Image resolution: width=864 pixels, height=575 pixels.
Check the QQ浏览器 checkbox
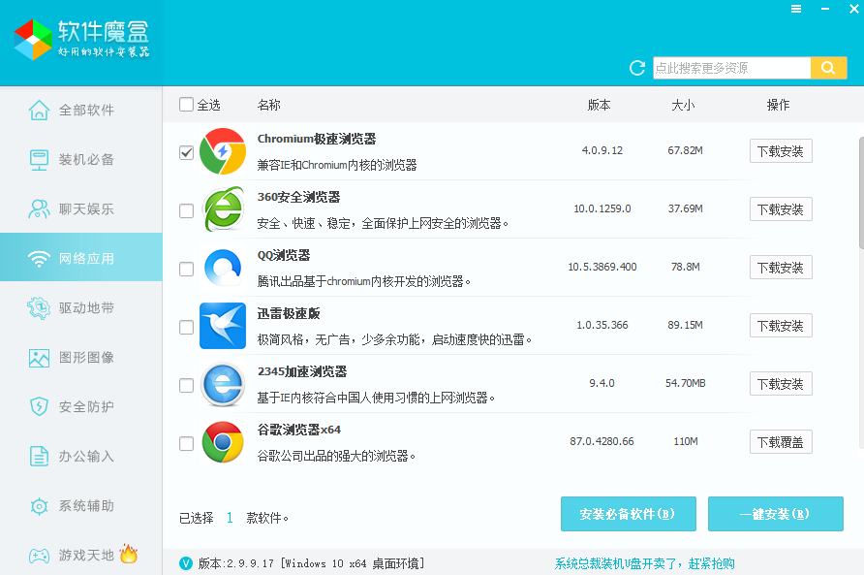[x=186, y=269]
